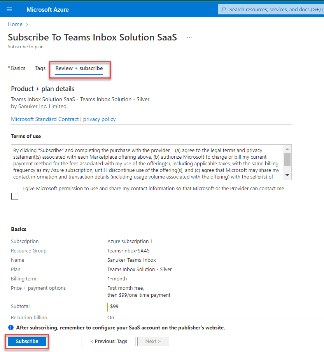Click the 'Billing term' label

click(24, 278)
